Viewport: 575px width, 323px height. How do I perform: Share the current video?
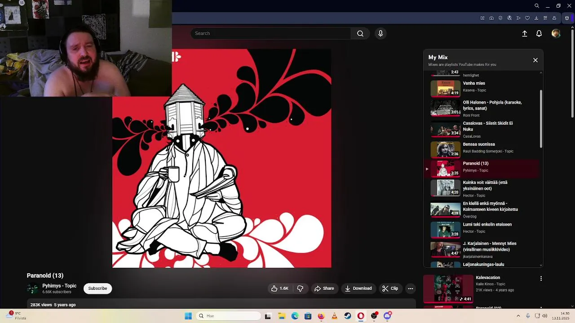pyautogui.click(x=324, y=288)
